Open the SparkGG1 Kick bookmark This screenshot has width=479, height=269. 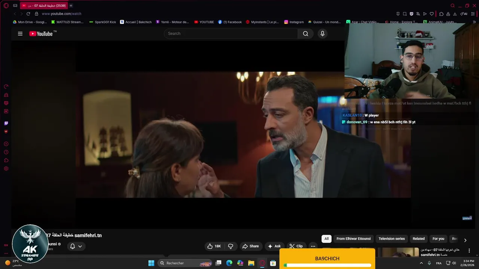103,22
